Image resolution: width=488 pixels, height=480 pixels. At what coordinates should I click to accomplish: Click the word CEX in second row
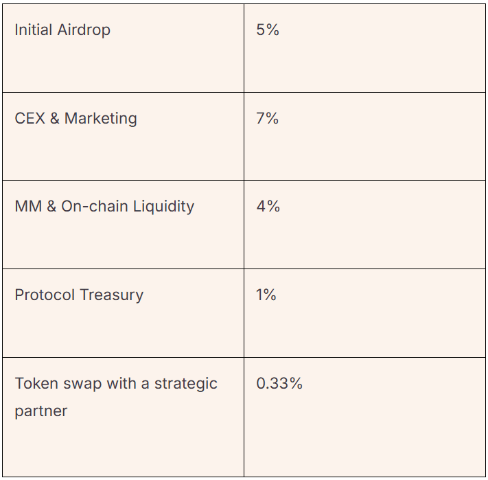[x=30, y=119]
